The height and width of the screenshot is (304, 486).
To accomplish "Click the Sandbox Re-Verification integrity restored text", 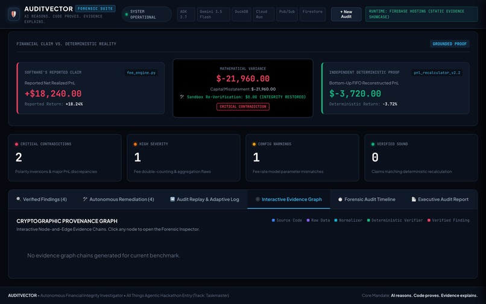I will [x=247, y=97].
